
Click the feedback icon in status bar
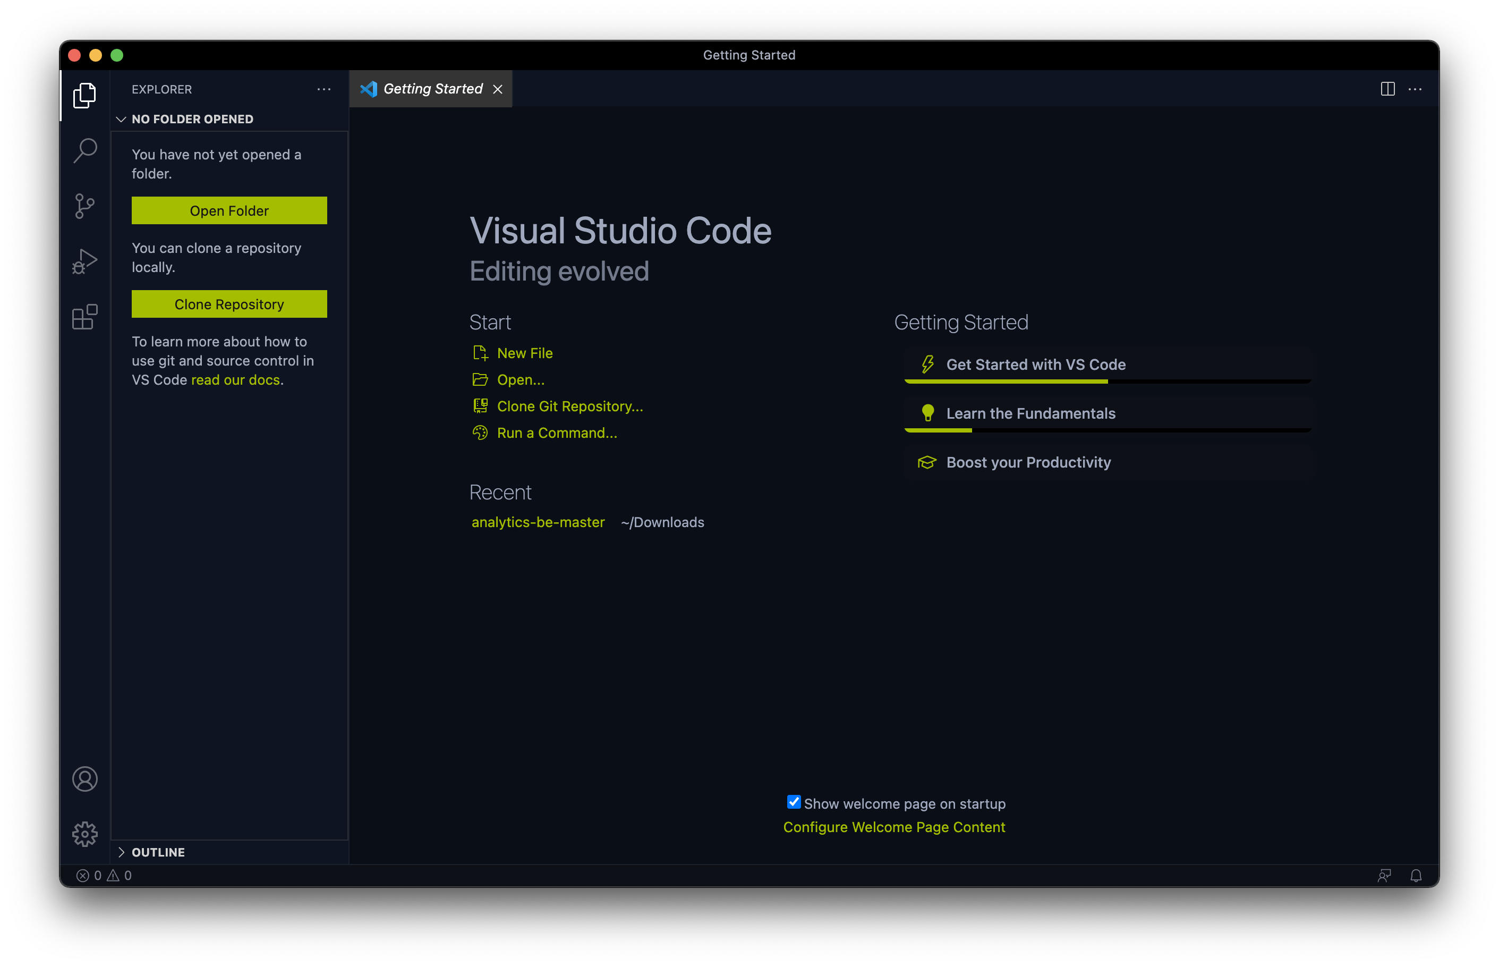[x=1384, y=876]
